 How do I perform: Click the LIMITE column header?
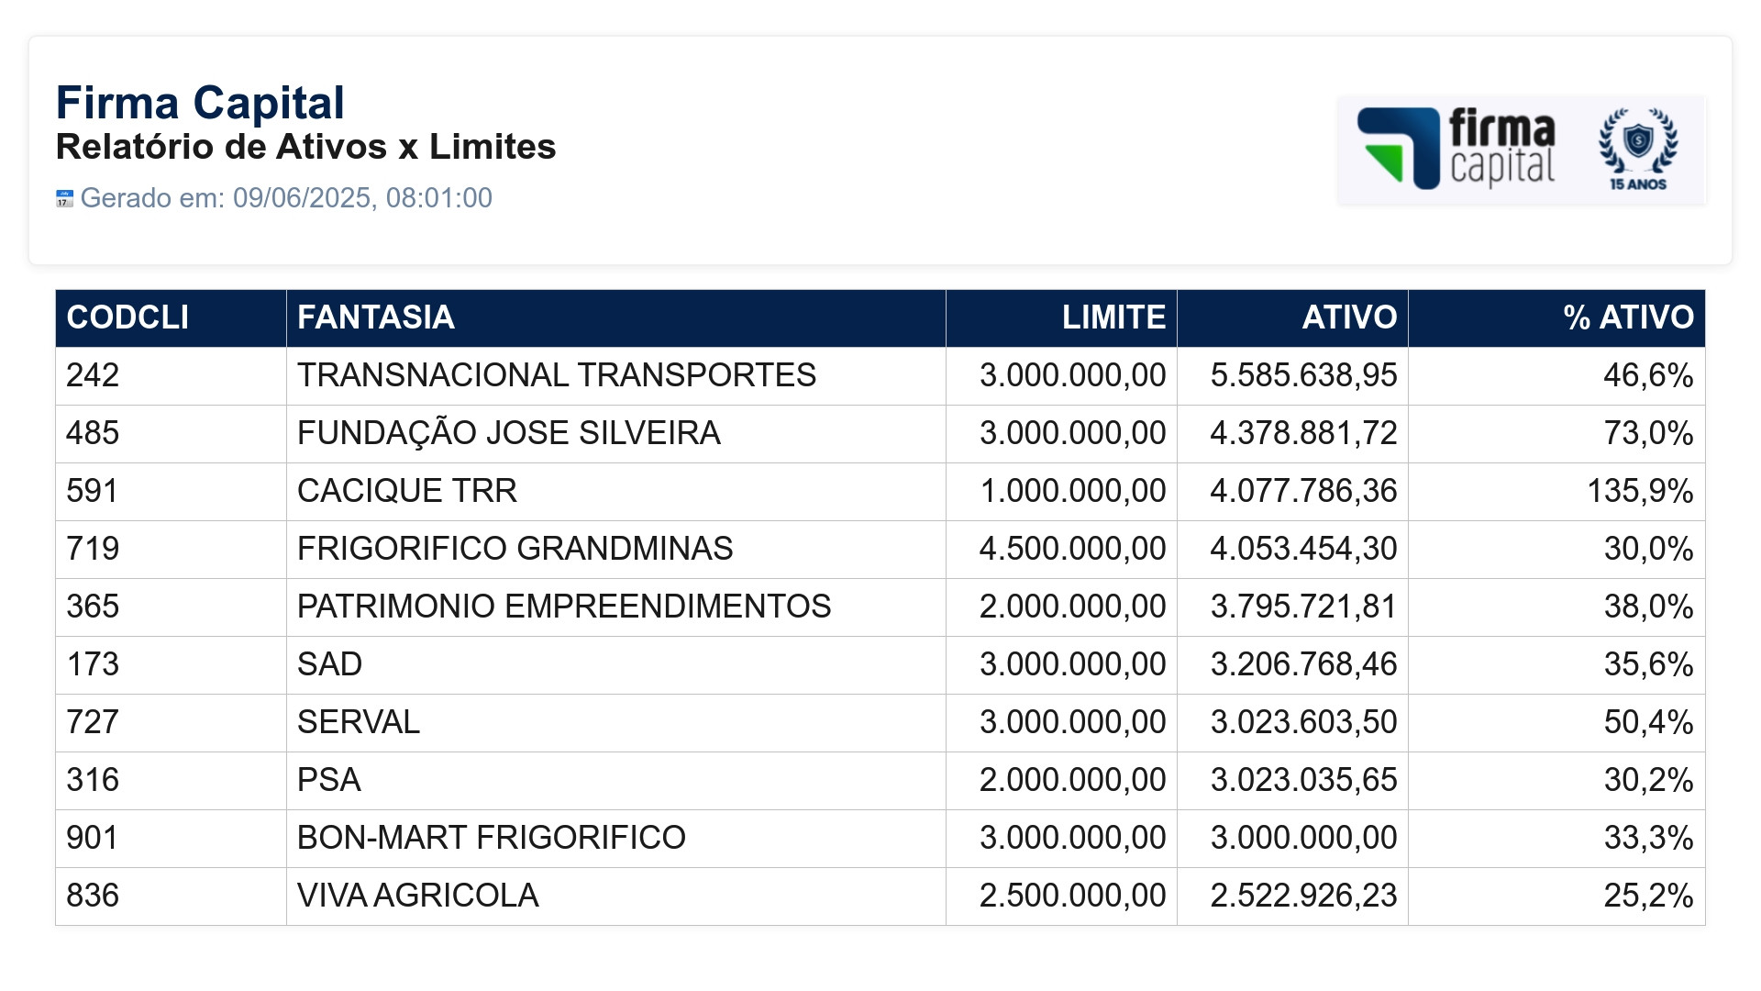(1061, 318)
